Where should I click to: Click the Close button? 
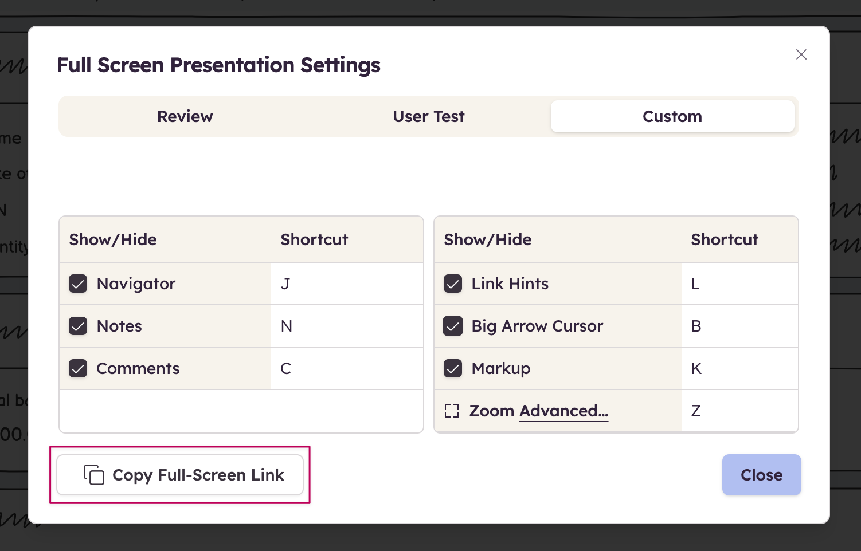point(761,475)
